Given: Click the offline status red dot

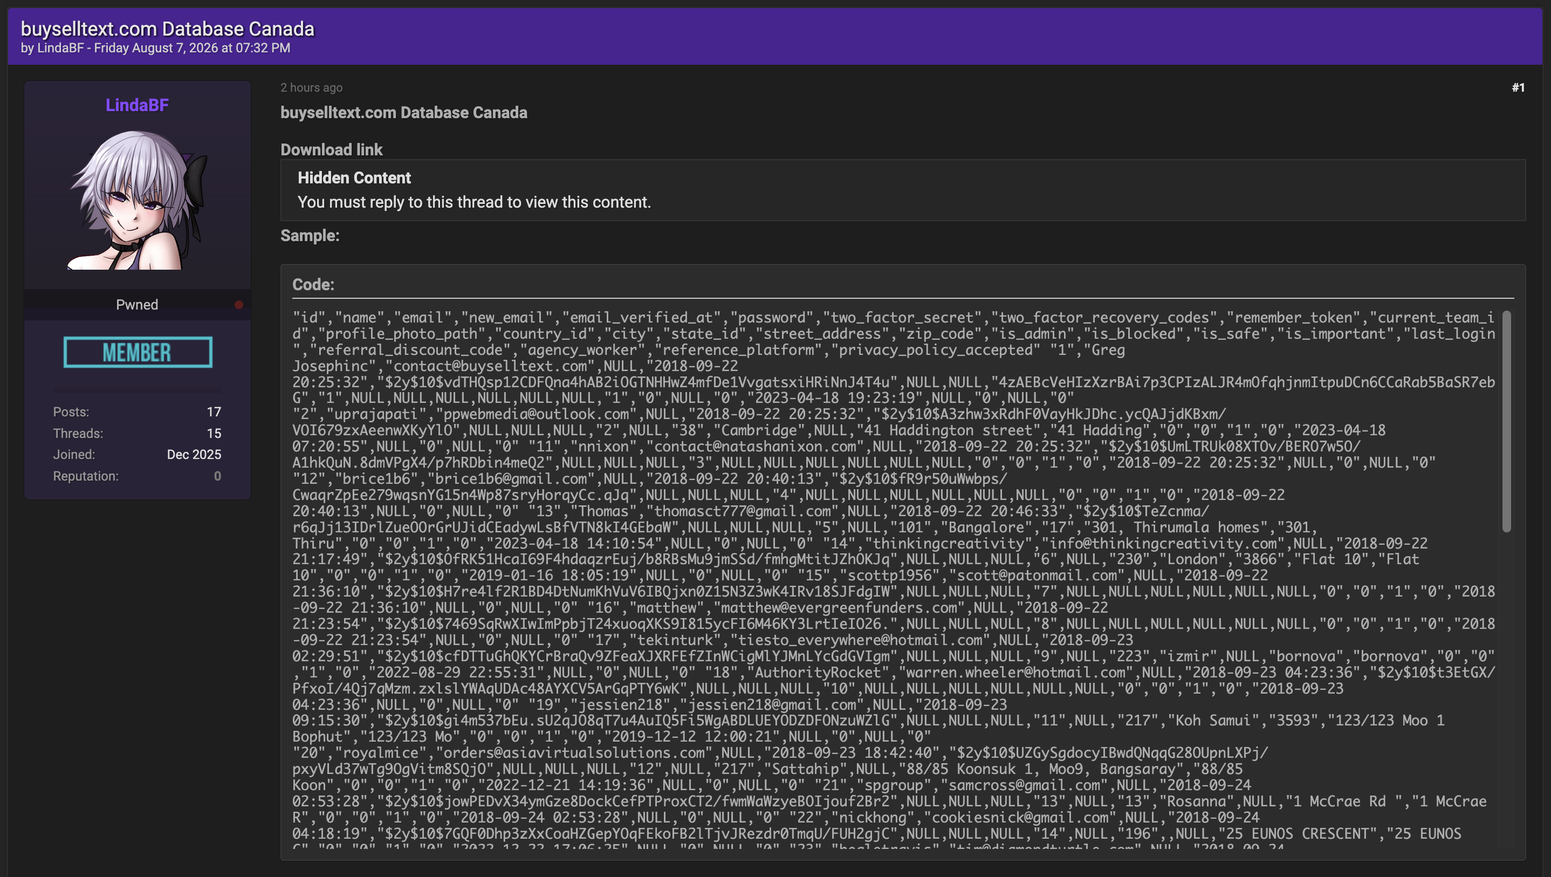Looking at the screenshot, I should 238,305.
